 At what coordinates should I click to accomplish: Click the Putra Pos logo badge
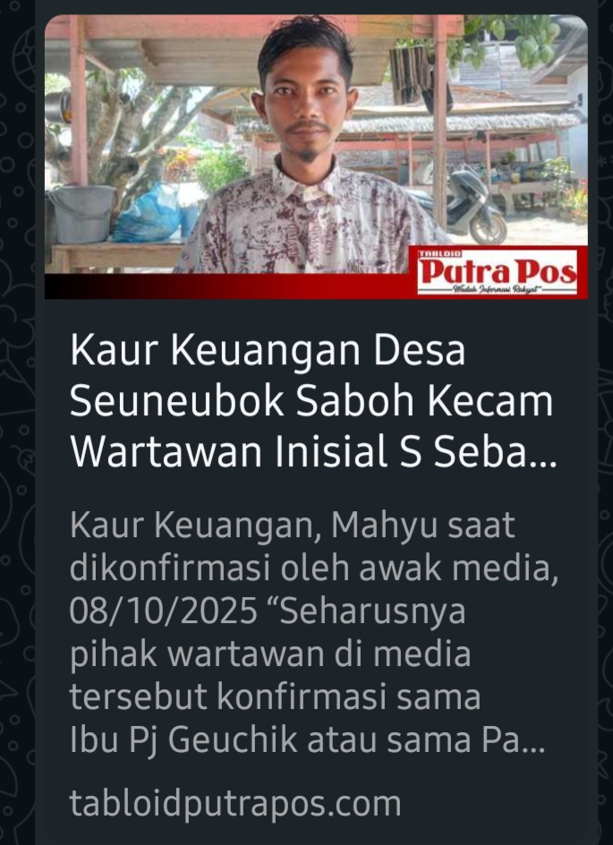tap(497, 271)
